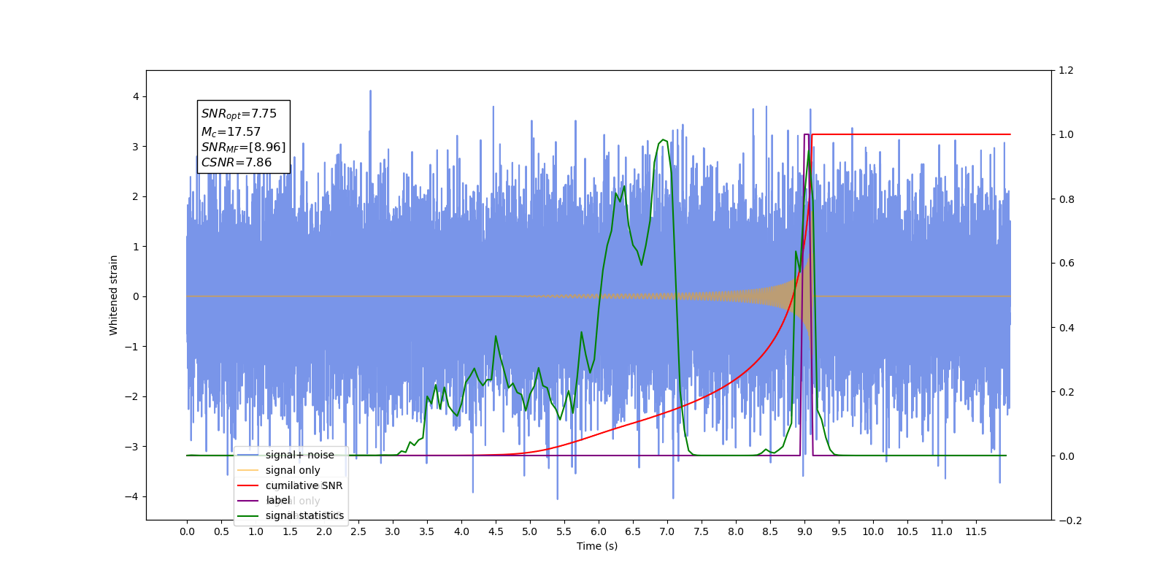Click the CSNR=7.86 annotation text
The image size is (1168, 584).
[236, 163]
